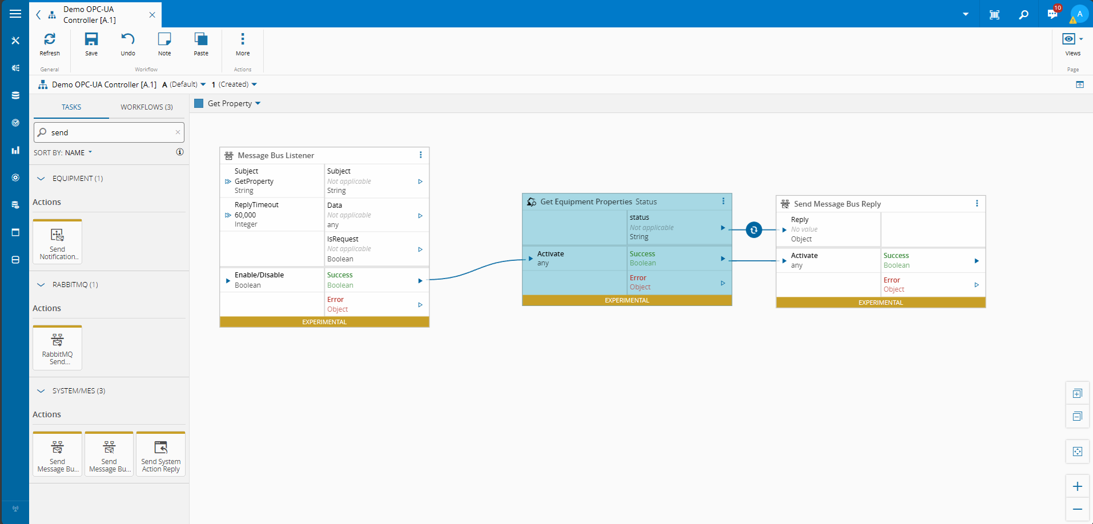
Task: Switch to the WORKFLOWS (3) tab
Action: click(x=147, y=107)
